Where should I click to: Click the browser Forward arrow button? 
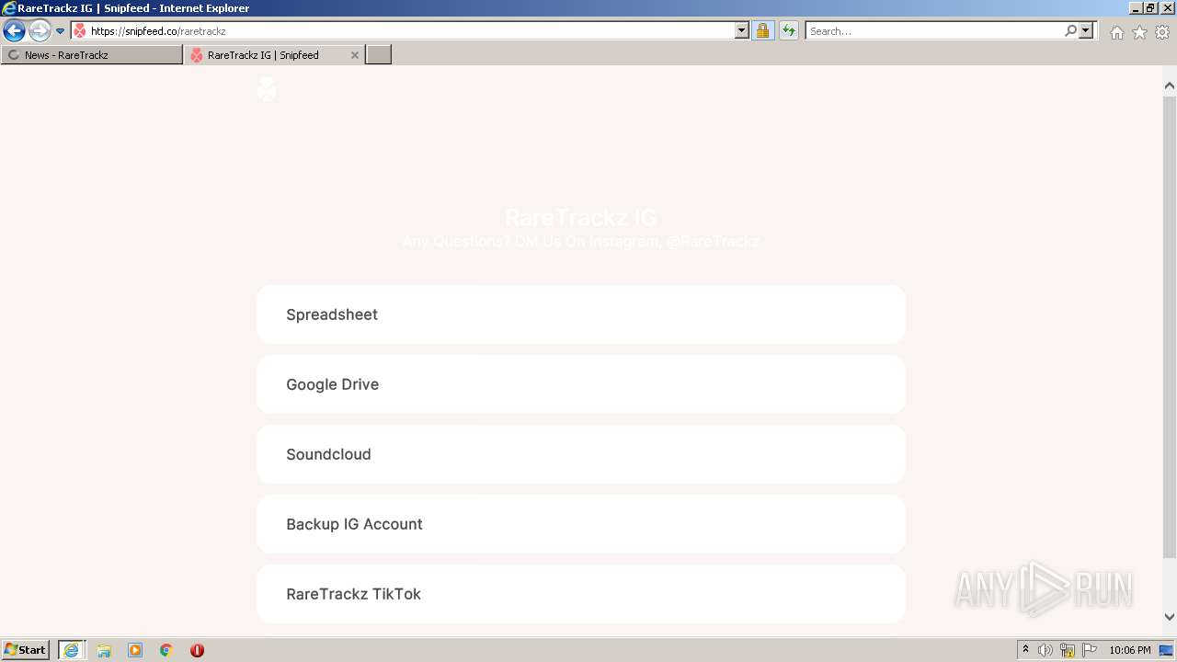40,31
